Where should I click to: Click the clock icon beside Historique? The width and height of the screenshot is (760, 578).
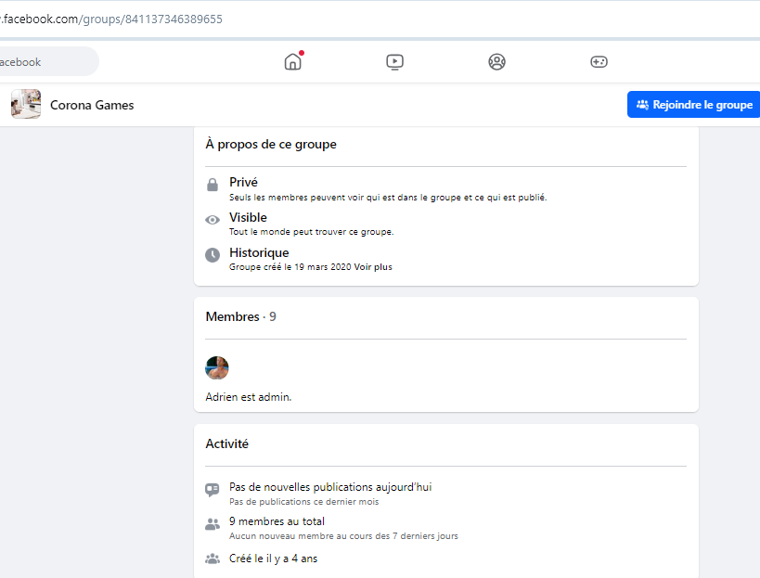click(x=213, y=254)
